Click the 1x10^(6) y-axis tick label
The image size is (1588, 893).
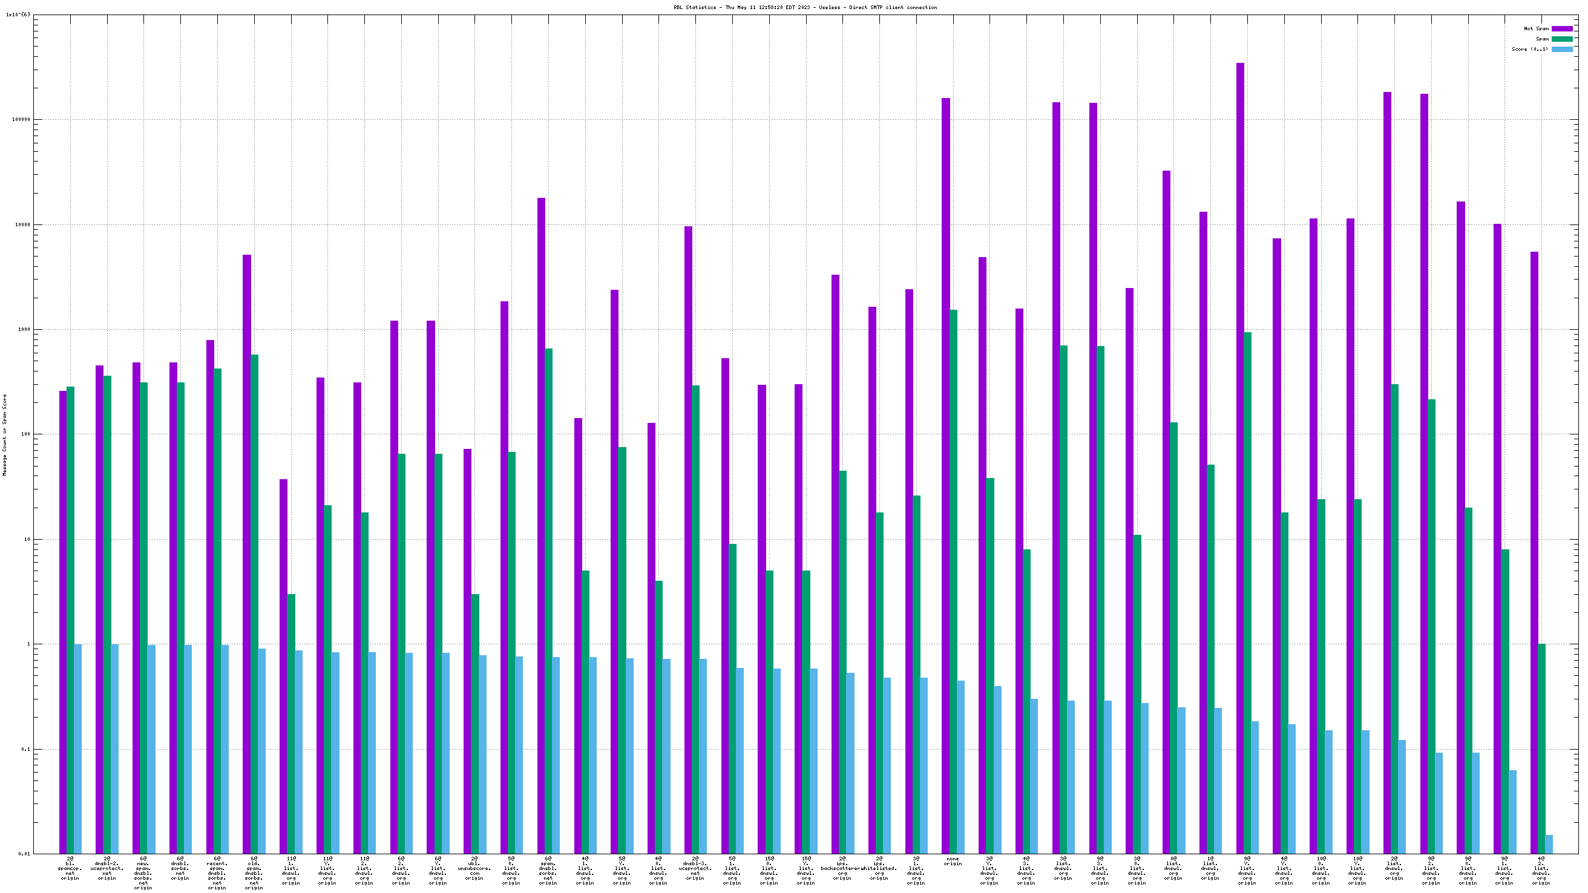point(18,14)
